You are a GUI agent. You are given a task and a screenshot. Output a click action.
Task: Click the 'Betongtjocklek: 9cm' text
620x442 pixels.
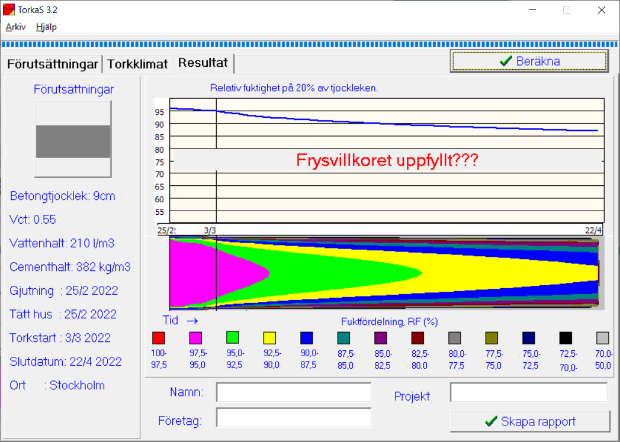tap(63, 196)
